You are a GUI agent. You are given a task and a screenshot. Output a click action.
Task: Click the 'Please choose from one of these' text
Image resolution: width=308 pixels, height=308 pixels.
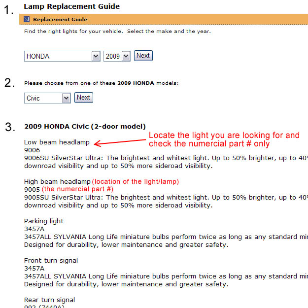pos(102,83)
